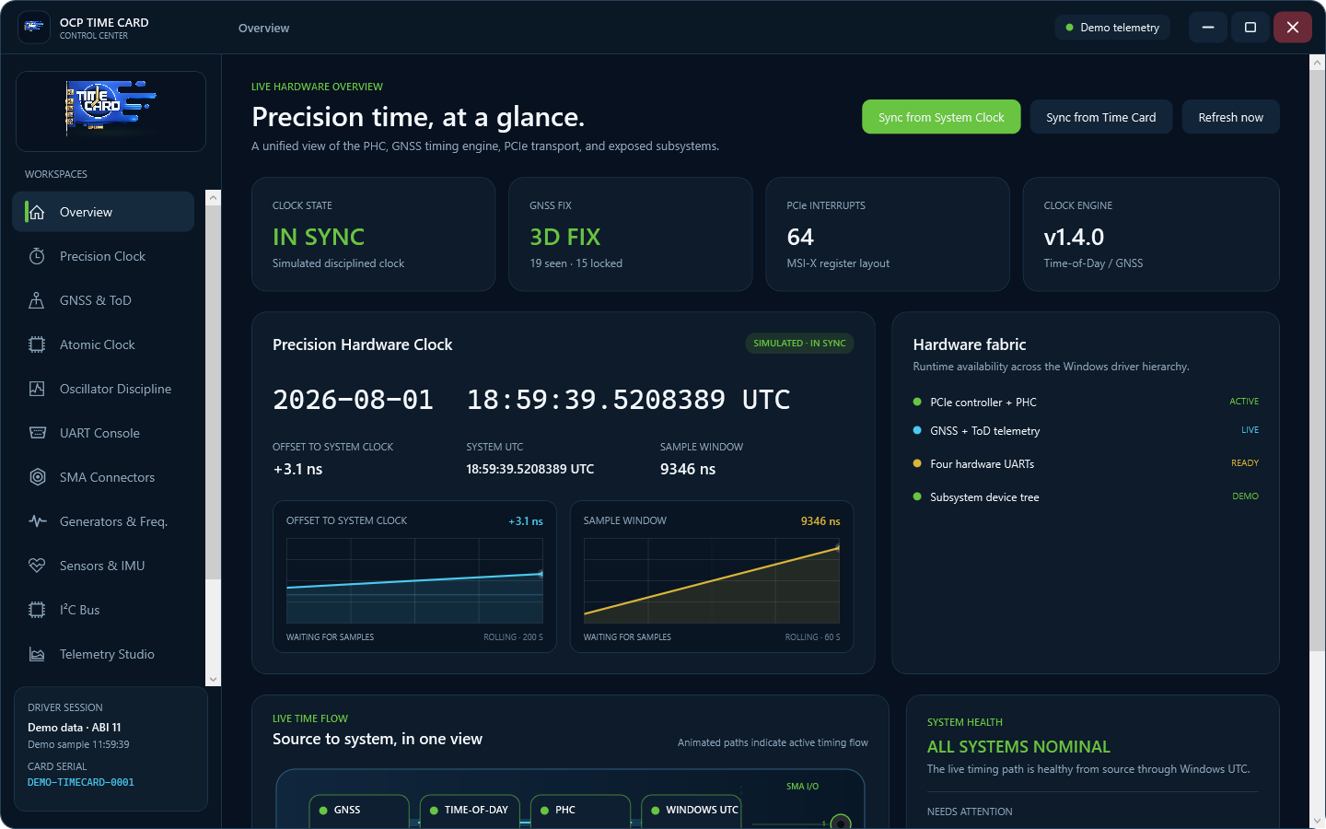Click the WINDOWS UTC node in time flow
This screenshot has width=1326, height=829.
[x=692, y=811]
